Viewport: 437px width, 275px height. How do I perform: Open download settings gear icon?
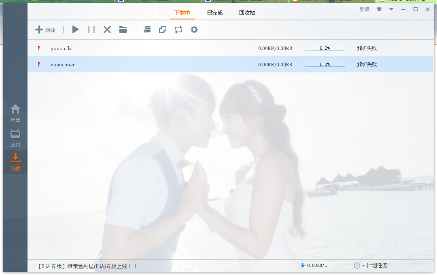point(194,30)
